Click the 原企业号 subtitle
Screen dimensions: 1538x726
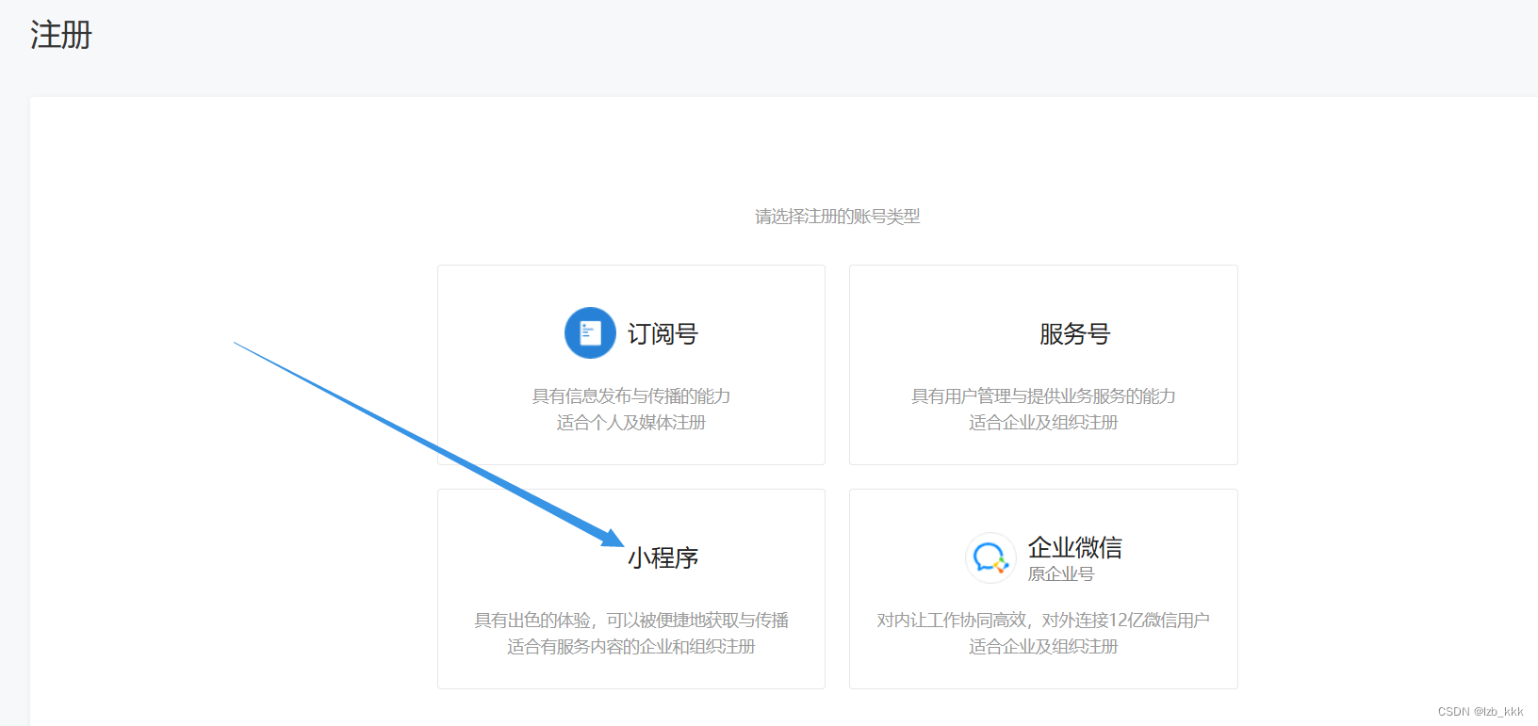[x=1061, y=574]
